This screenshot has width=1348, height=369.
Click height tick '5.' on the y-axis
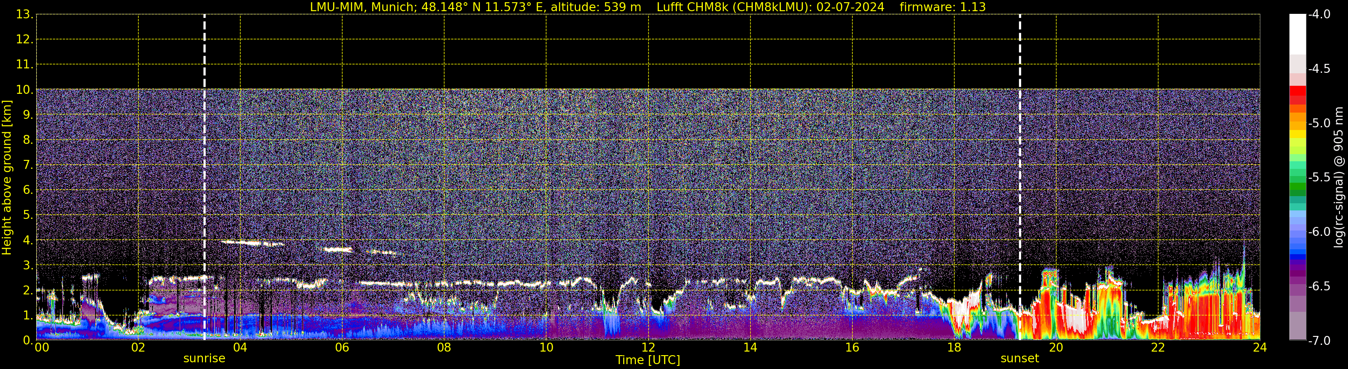point(28,215)
